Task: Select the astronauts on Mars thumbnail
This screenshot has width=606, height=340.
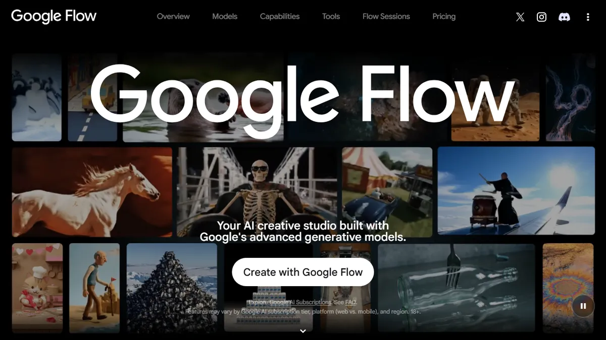Action: tap(495, 97)
